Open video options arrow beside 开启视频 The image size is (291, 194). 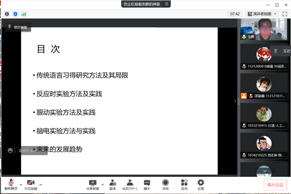tap(41, 185)
